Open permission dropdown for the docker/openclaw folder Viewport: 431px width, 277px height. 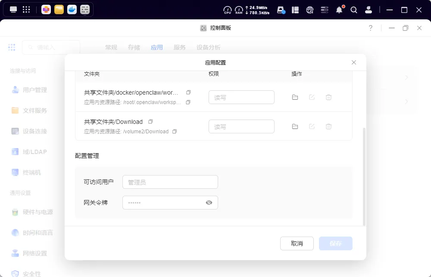click(241, 97)
